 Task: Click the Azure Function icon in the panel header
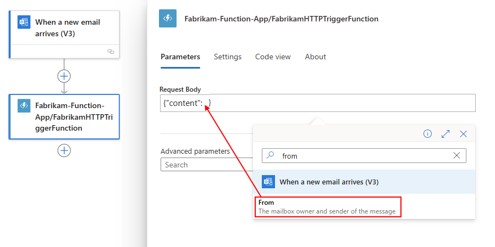[168, 19]
